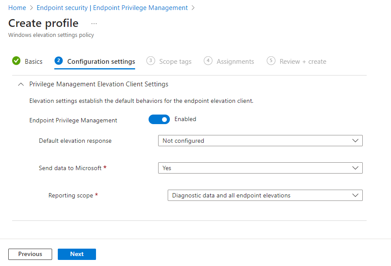Click the breadcrumb chevron after Endpoint Privilege Management
Viewport: 391px width, 266px height.
(192, 7)
